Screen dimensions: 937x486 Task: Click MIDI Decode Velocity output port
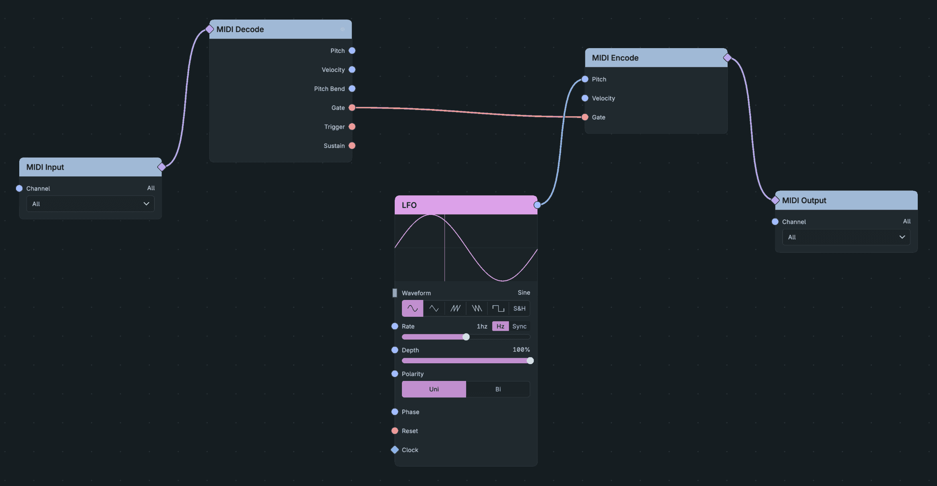point(352,70)
